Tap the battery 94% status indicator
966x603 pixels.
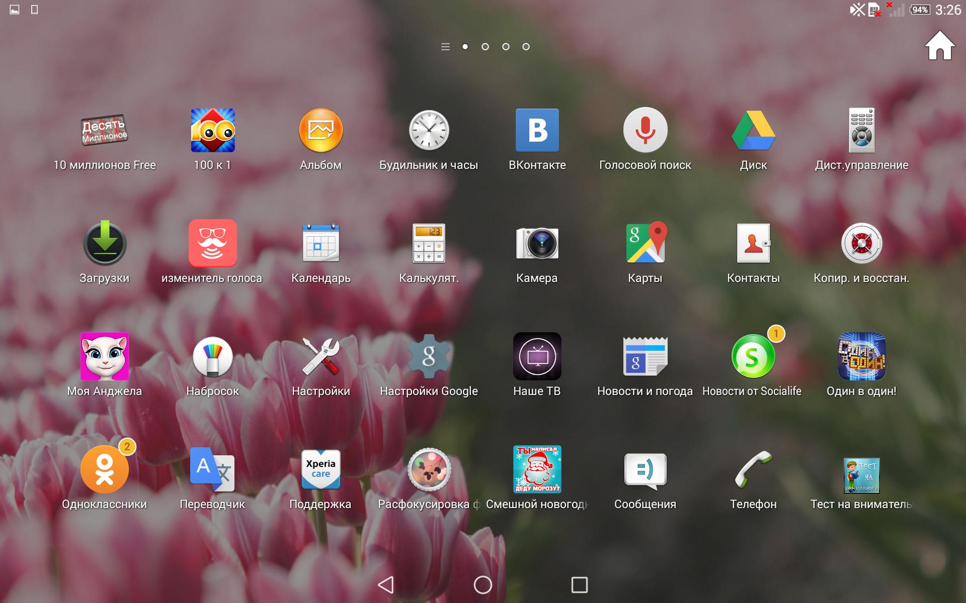(920, 10)
